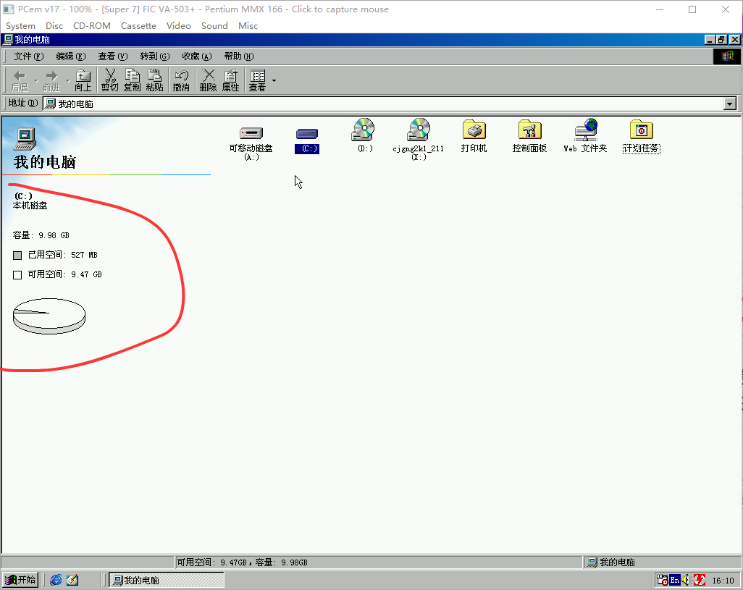The width and height of the screenshot is (743, 590).
Task: Click the Show Desktop quick launch icon
Action: (72, 580)
